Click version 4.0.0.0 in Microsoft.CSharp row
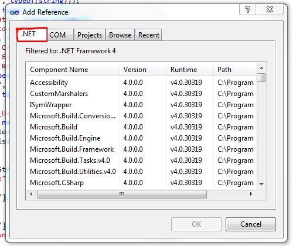 [x=133, y=183]
